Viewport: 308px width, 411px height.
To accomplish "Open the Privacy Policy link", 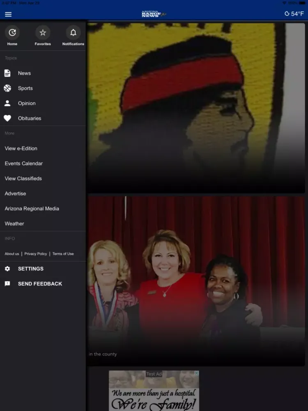I will pos(36,254).
